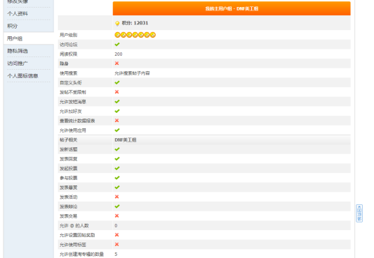Image resolution: width=374 pixels, height=258 pixels.
Task: Click 允许搜索帖子内容 text in 使用搜索 row
Action: tap(132, 73)
